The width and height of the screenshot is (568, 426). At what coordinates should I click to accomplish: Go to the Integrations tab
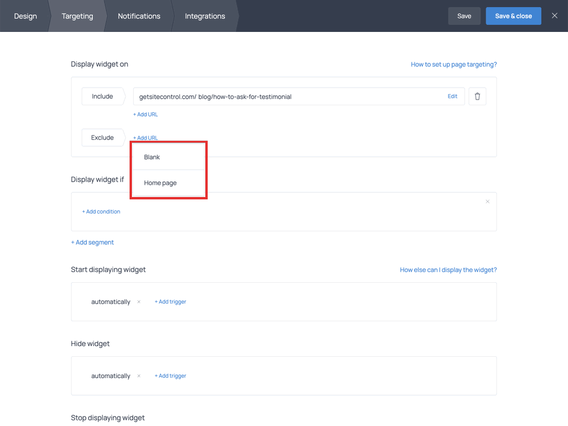(204, 16)
